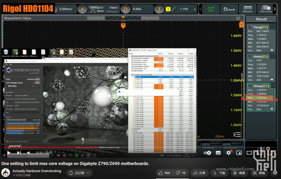281x179 pixels.
Task: Select the Result panel header
Action: point(261,19)
